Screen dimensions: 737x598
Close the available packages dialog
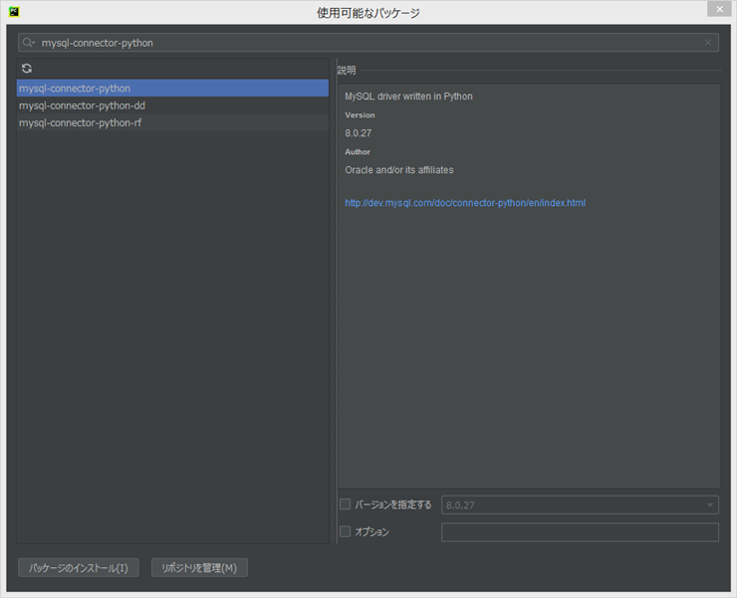[x=720, y=9]
